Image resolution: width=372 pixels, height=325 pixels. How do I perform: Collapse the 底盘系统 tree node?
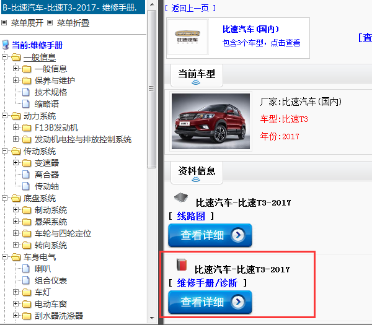4,198
